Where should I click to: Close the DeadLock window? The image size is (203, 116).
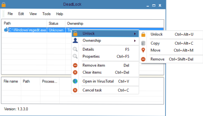click(x=160, y=5)
